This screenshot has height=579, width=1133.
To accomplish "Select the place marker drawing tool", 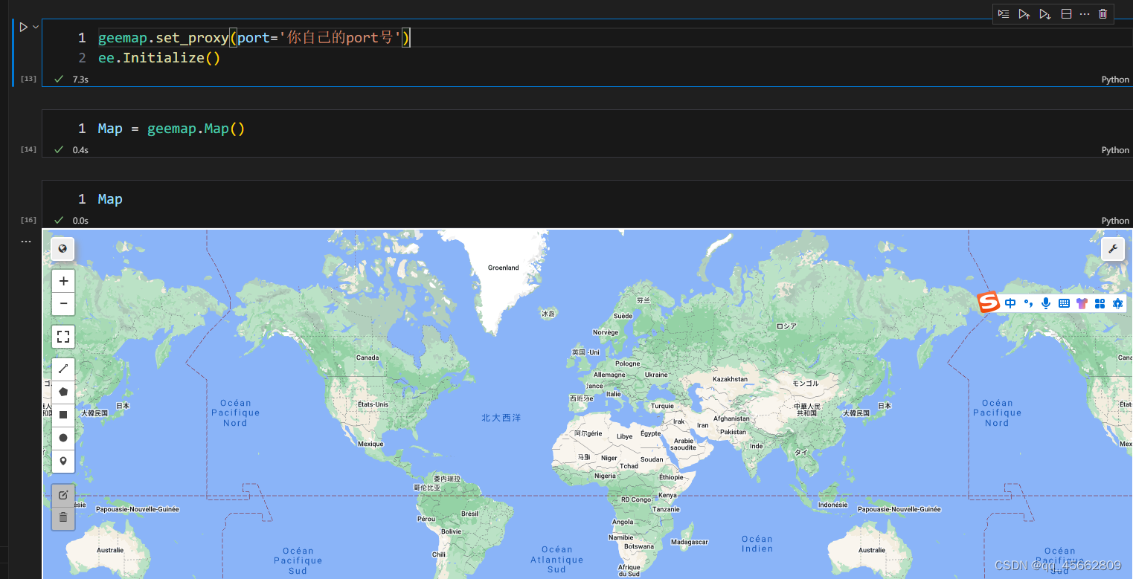I will (x=63, y=461).
